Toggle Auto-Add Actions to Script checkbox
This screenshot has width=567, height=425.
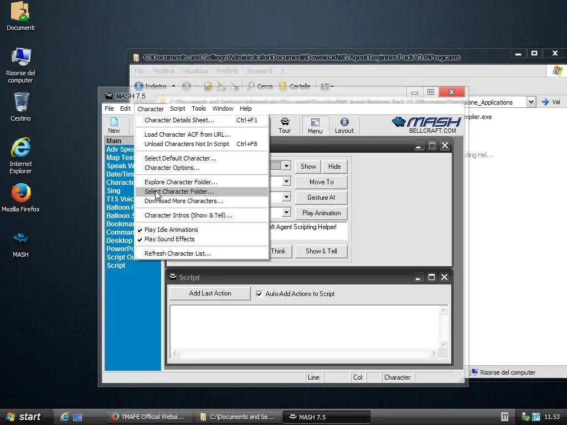(x=259, y=294)
